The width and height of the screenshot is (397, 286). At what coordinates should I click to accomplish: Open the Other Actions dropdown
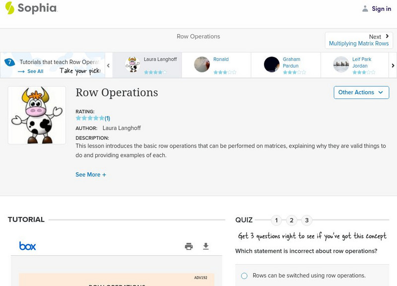361,92
